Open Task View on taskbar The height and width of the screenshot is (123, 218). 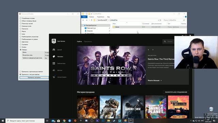47,121
